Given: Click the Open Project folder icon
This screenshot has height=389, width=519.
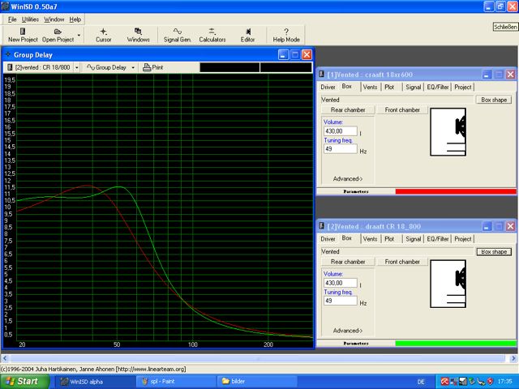Looking at the screenshot, I should pyautogui.click(x=58, y=31).
